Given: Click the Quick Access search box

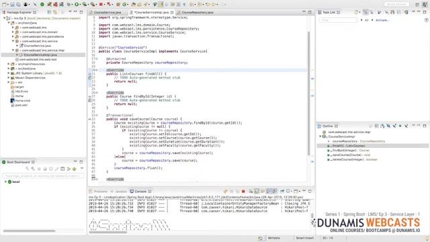Looking at the screenshot, I should pyautogui.click(x=396, y=4).
